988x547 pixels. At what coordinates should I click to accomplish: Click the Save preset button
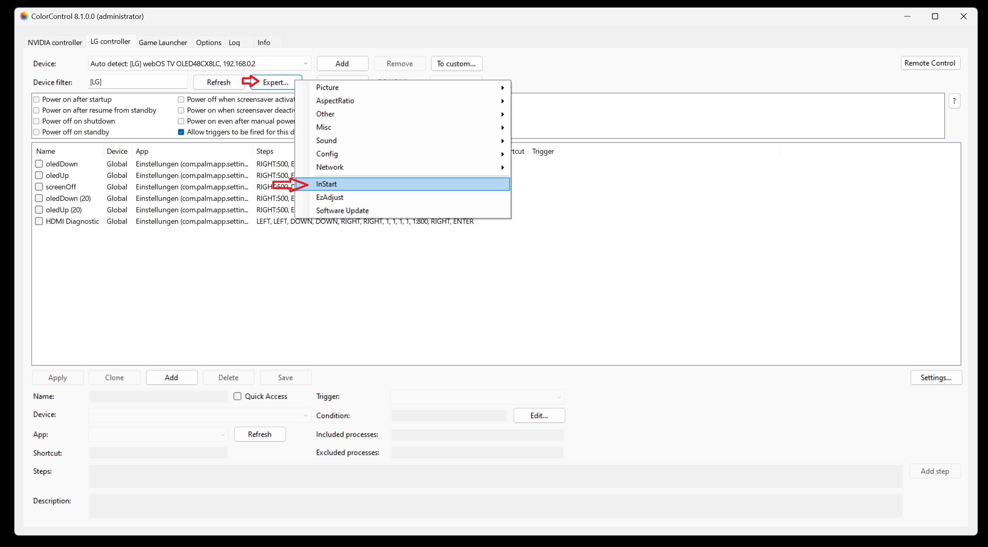(285, 378)
